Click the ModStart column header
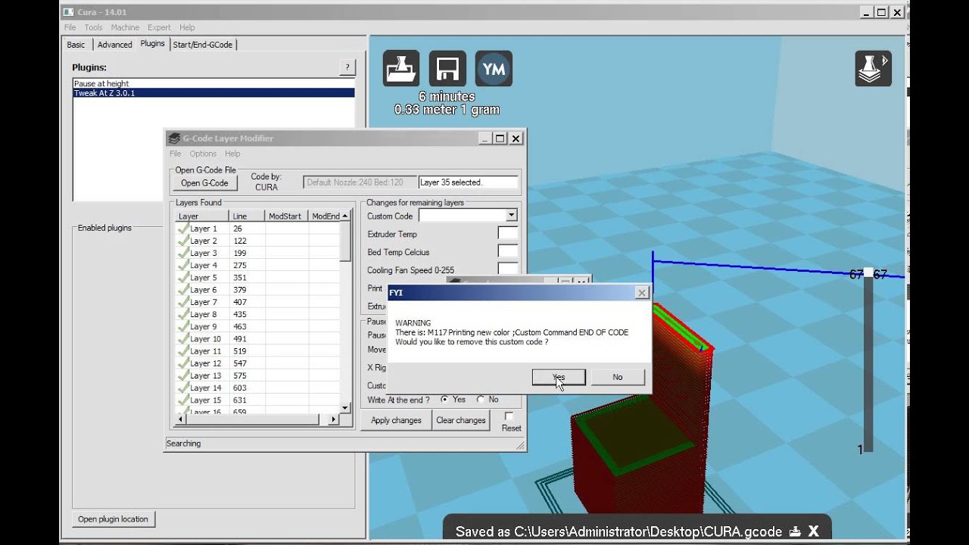This screenshot has width=969, height=545. [287, 216]
